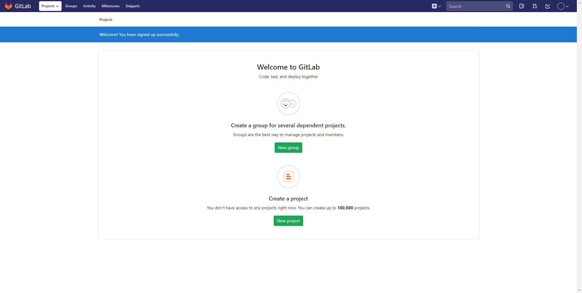The width and height of the screenshot is (582, 293).
Task: Go to the Groups page
Action: (71, 6)
